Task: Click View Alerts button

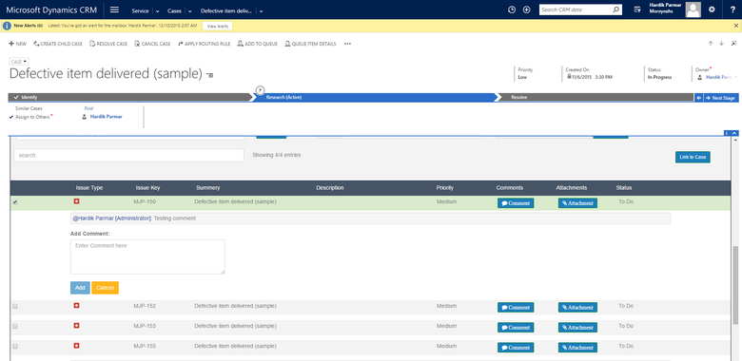Action: click(218, 27)
